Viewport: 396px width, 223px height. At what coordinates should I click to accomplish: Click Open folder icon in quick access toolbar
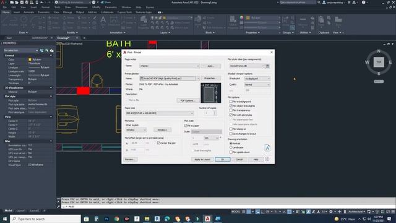[17, 2]
